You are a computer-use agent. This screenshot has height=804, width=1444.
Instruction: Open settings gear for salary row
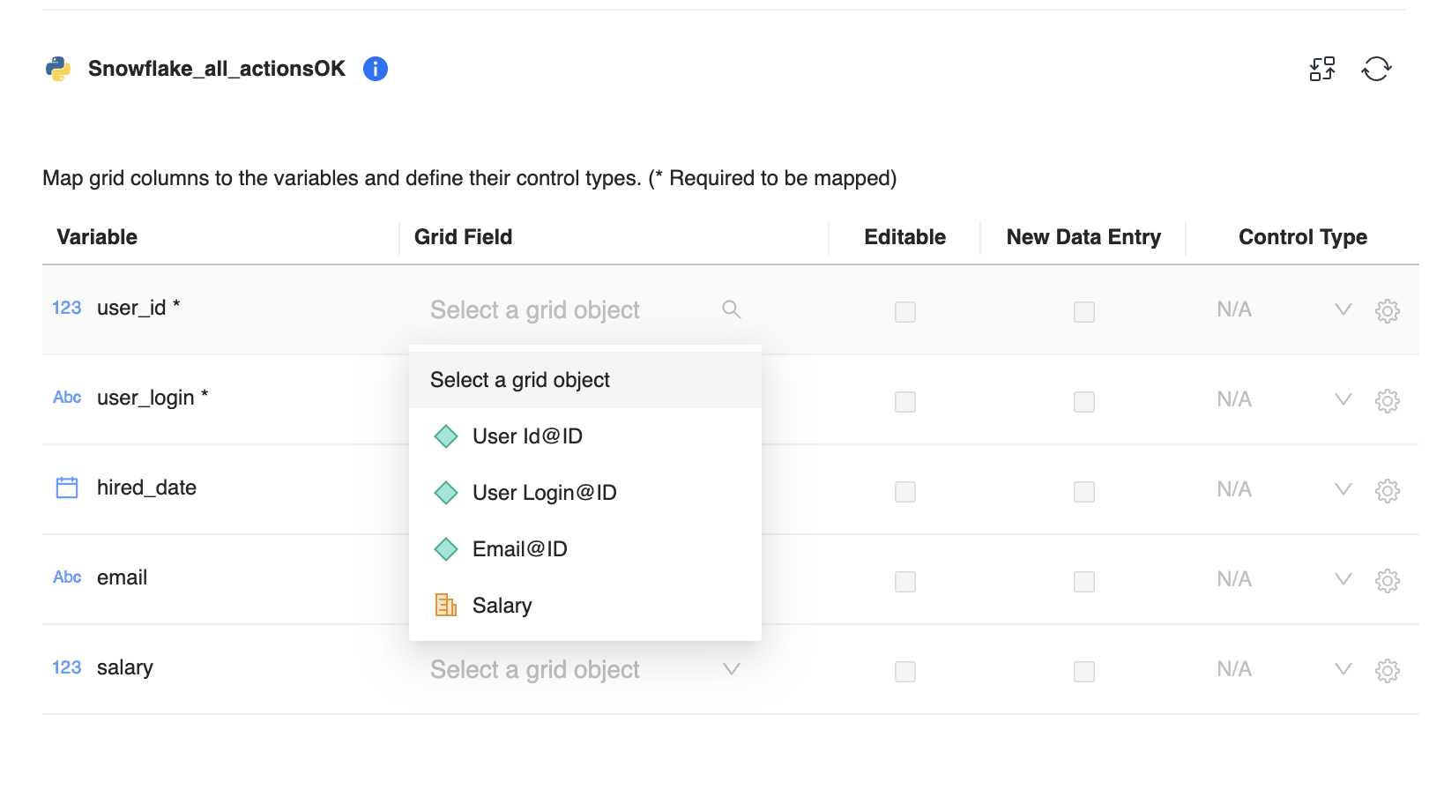point(1388,671)
